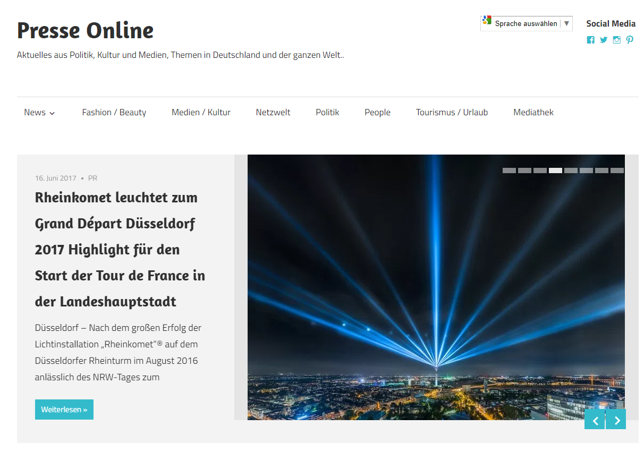This screenshot has height=452, width=644.
Task: Select the last slider indicator bar
Action: pos(617,170)
